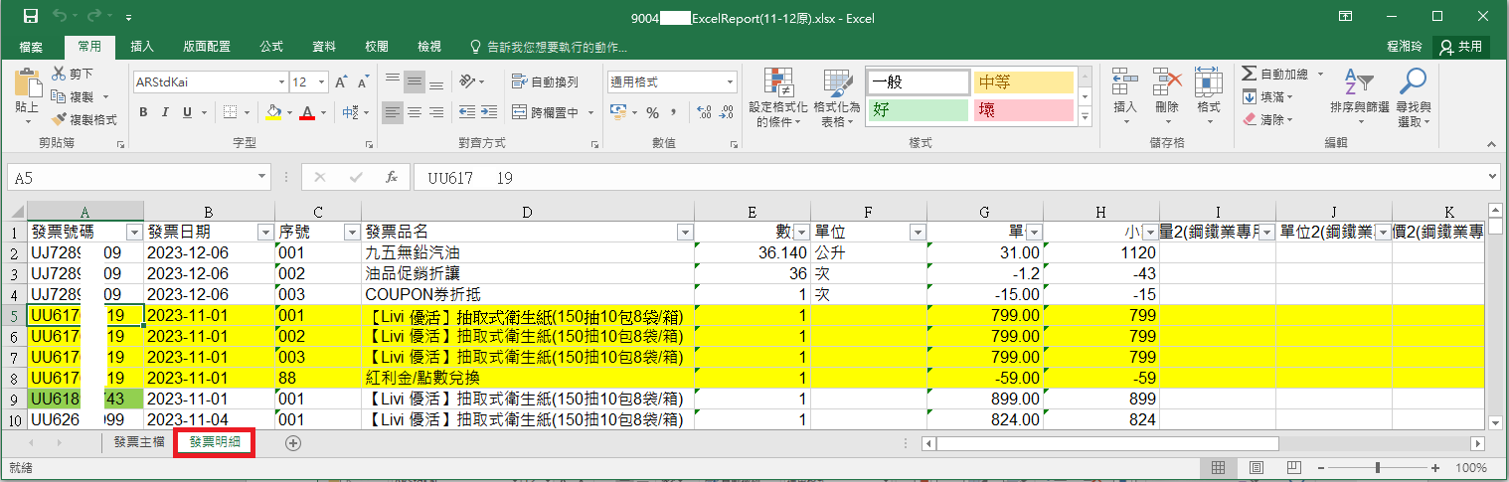The height and width of the screenshot is (482, 1509).
Task: Select cell containing COUPON券折抵
Action: (x=528, y=294)
